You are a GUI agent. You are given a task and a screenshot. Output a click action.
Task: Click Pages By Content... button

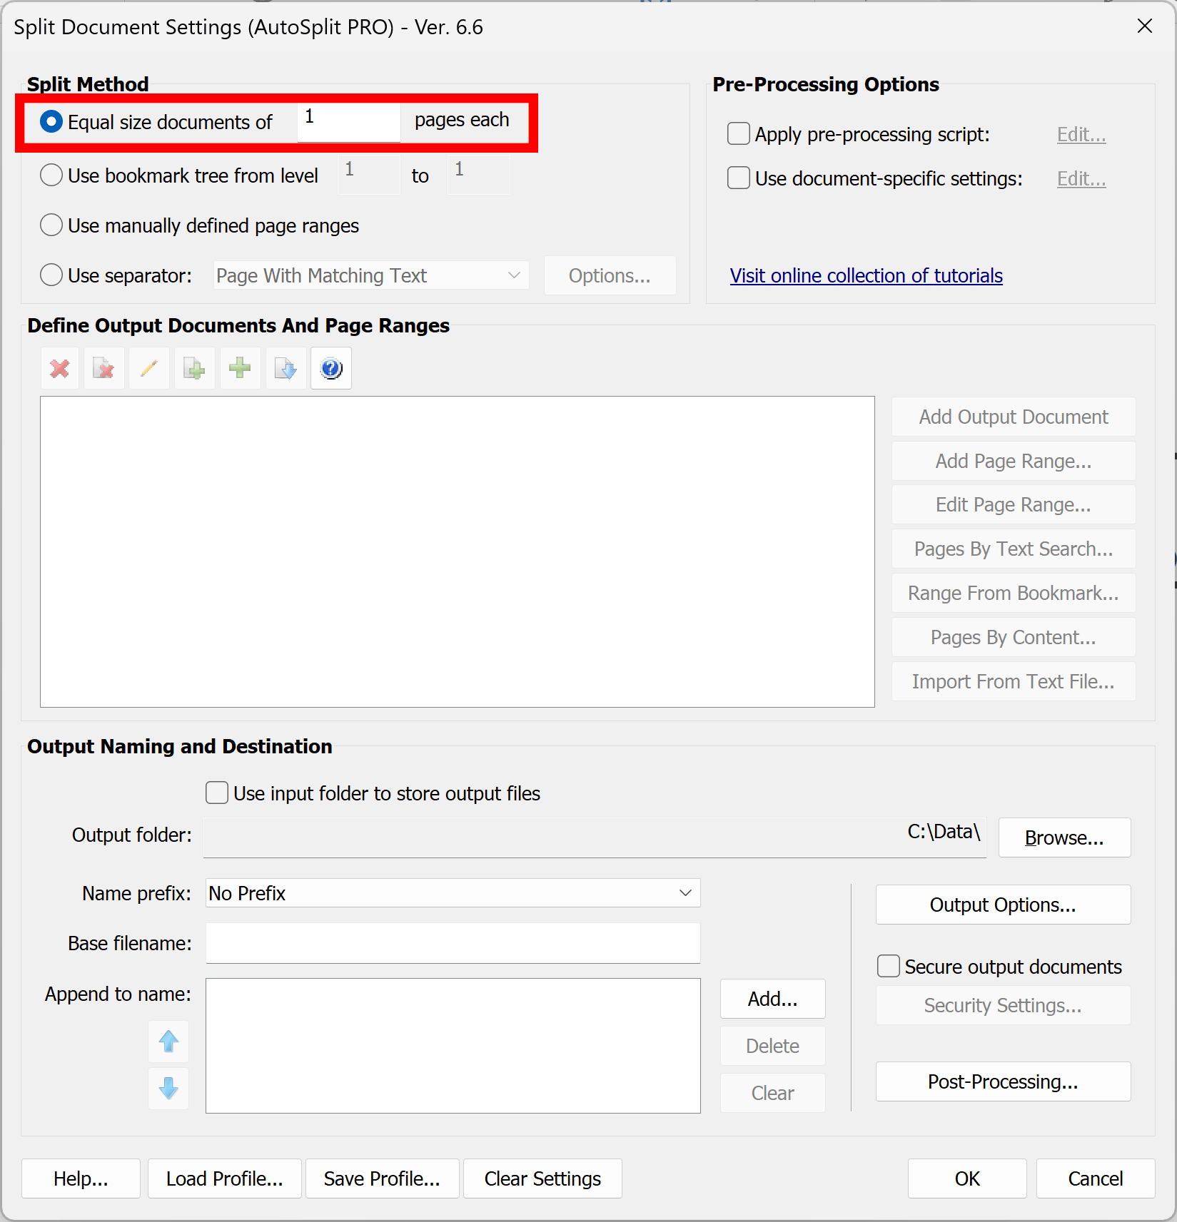[x=1014, y=637]
